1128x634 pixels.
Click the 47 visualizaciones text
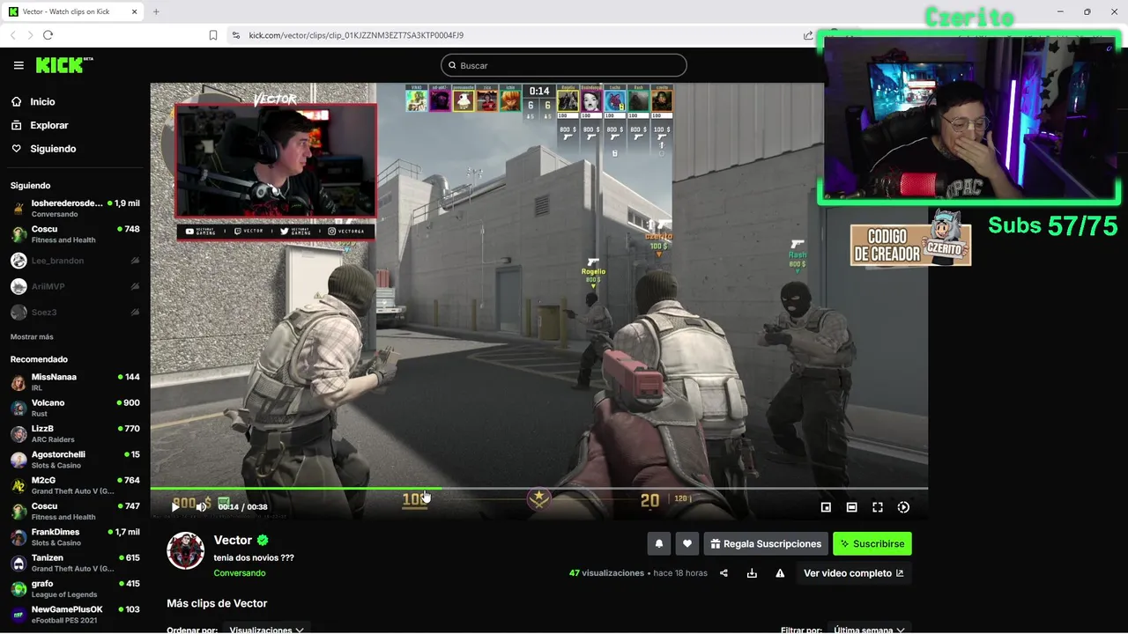(606, 573)
